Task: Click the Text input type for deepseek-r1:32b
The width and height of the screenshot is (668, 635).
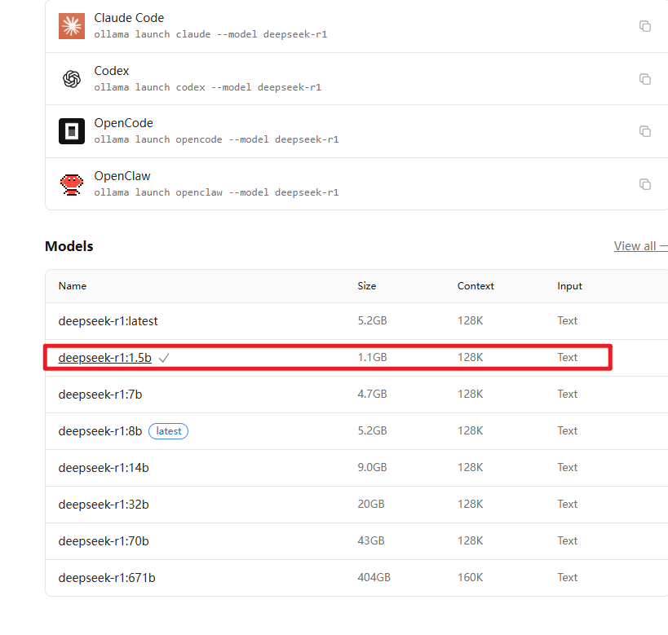Action: coord(568,504)
